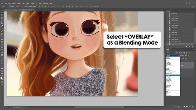
Task: Create new document from current history state
Action: click(186, 46)
